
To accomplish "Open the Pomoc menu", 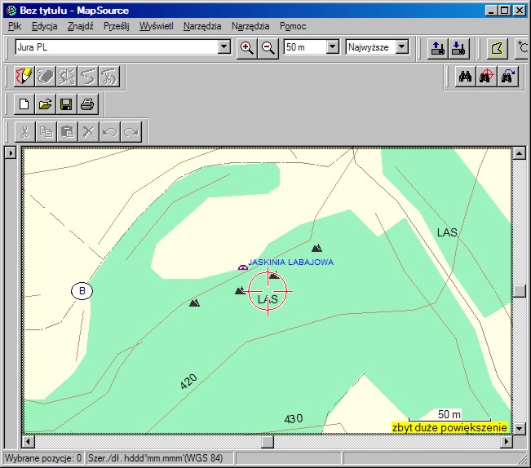I will point(293,26).
